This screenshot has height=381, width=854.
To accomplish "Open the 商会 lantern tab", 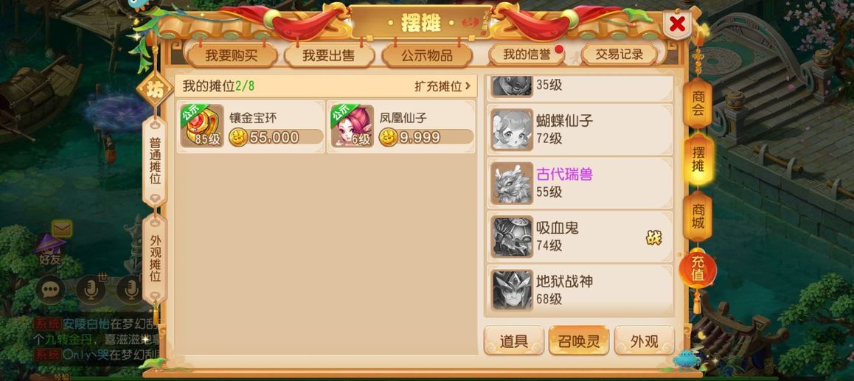I will click(x=698, y=103).
